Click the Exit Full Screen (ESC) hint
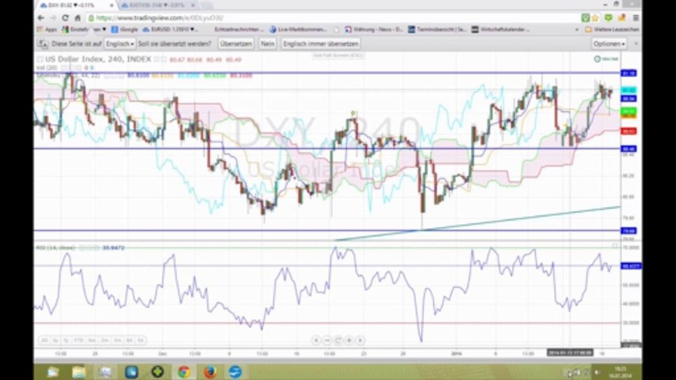Viewport: 676px width, 380px height. click(337, 55)
